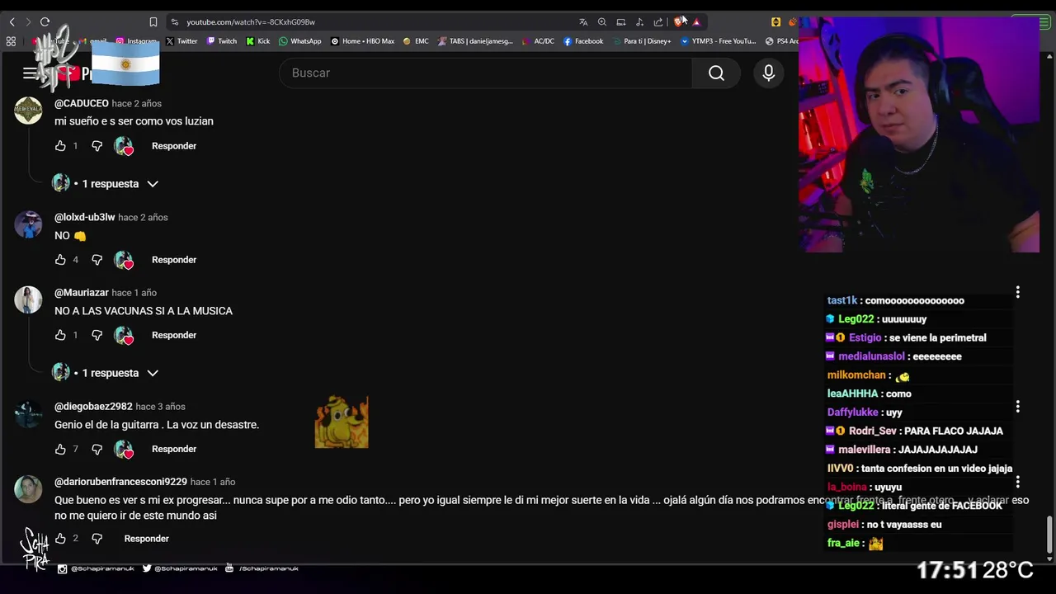Screen dimensions: 1056x594
Task: Open the Para ti | Disney+ bookmark
Action: [642, 41]
